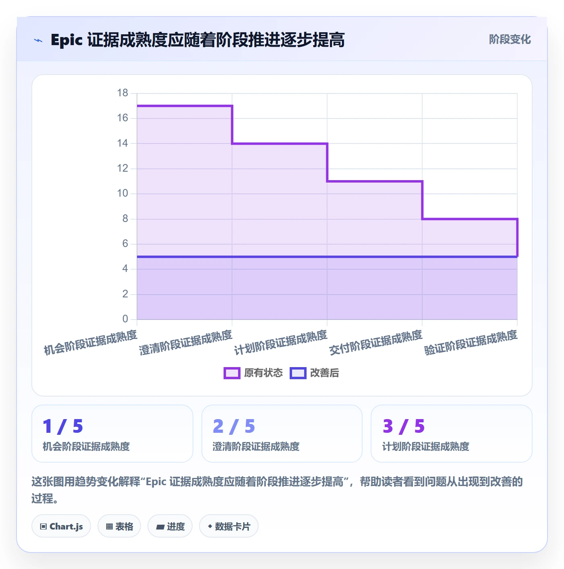Open the 1 / 5 机会阶段证据成熟度 card
This screenshot has width=564, height=569.
coord(112,434)
